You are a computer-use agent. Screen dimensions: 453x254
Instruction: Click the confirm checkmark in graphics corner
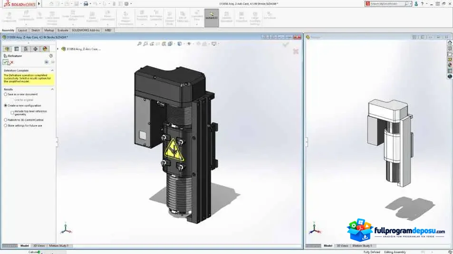point(286,45)
